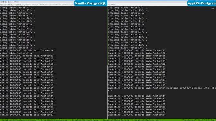This screenshot has height=121, width=216.
Task: Click "Inserting 10000000 records into 'sbtest4'" in AppOS terminal
Action: (x=137, y=96)
